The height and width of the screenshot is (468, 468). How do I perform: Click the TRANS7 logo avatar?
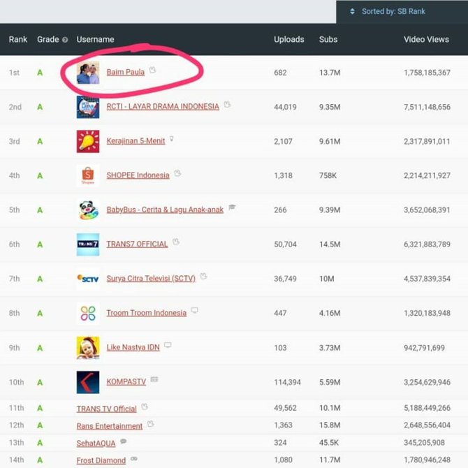(x=88, y=244)
